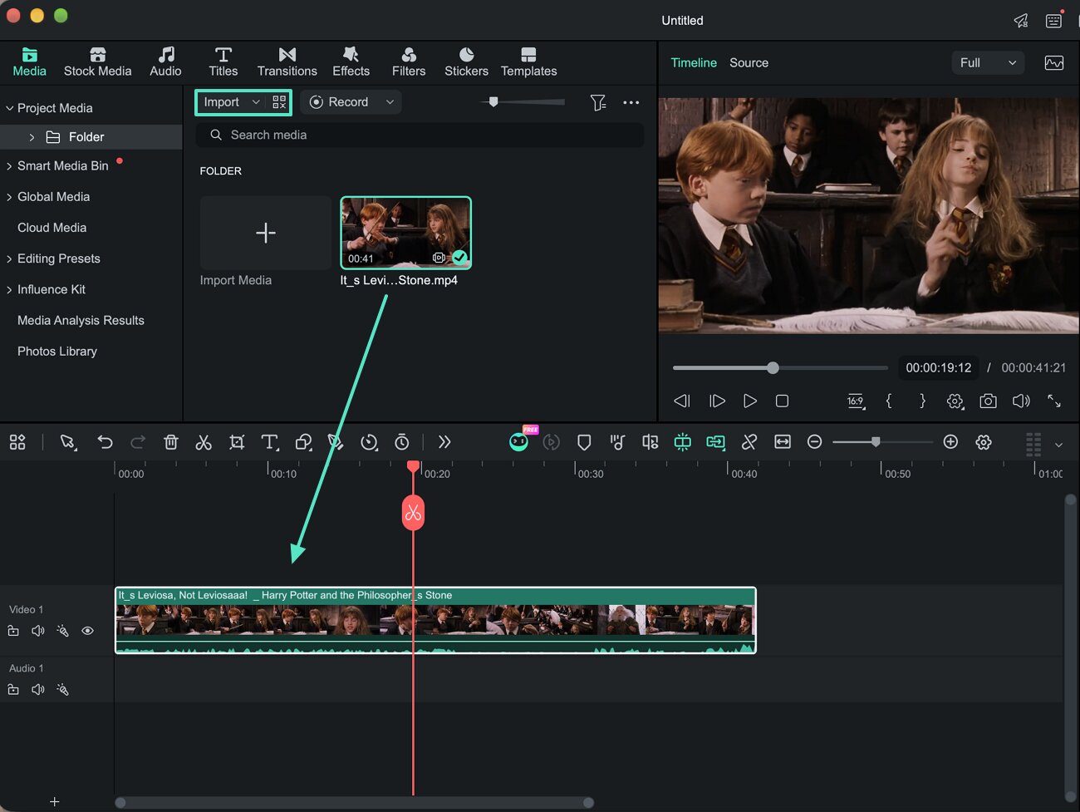Switch preview to the Source tab

(749, 63)
